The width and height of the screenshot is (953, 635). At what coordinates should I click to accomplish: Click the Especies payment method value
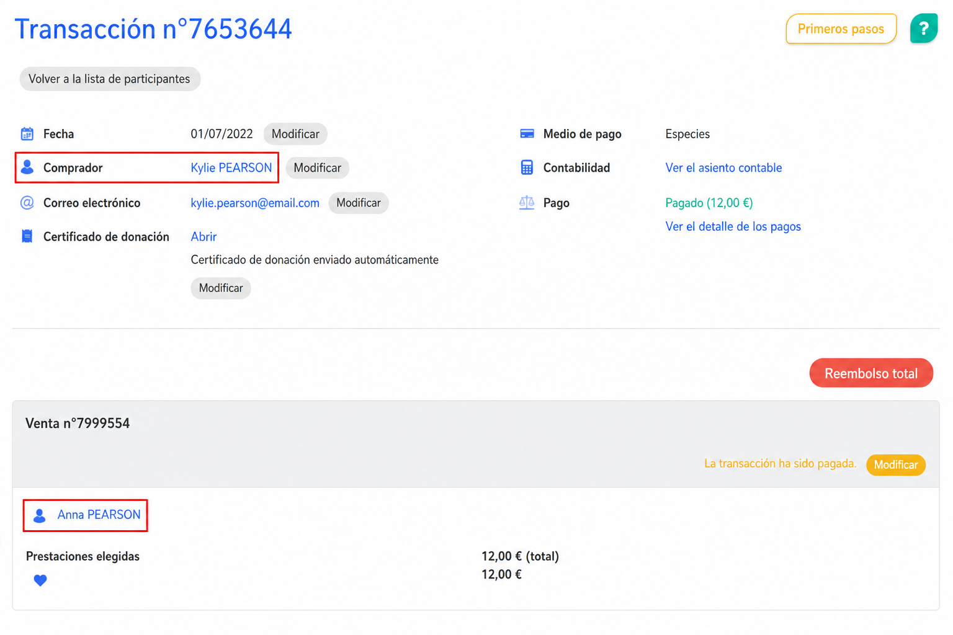687,134
